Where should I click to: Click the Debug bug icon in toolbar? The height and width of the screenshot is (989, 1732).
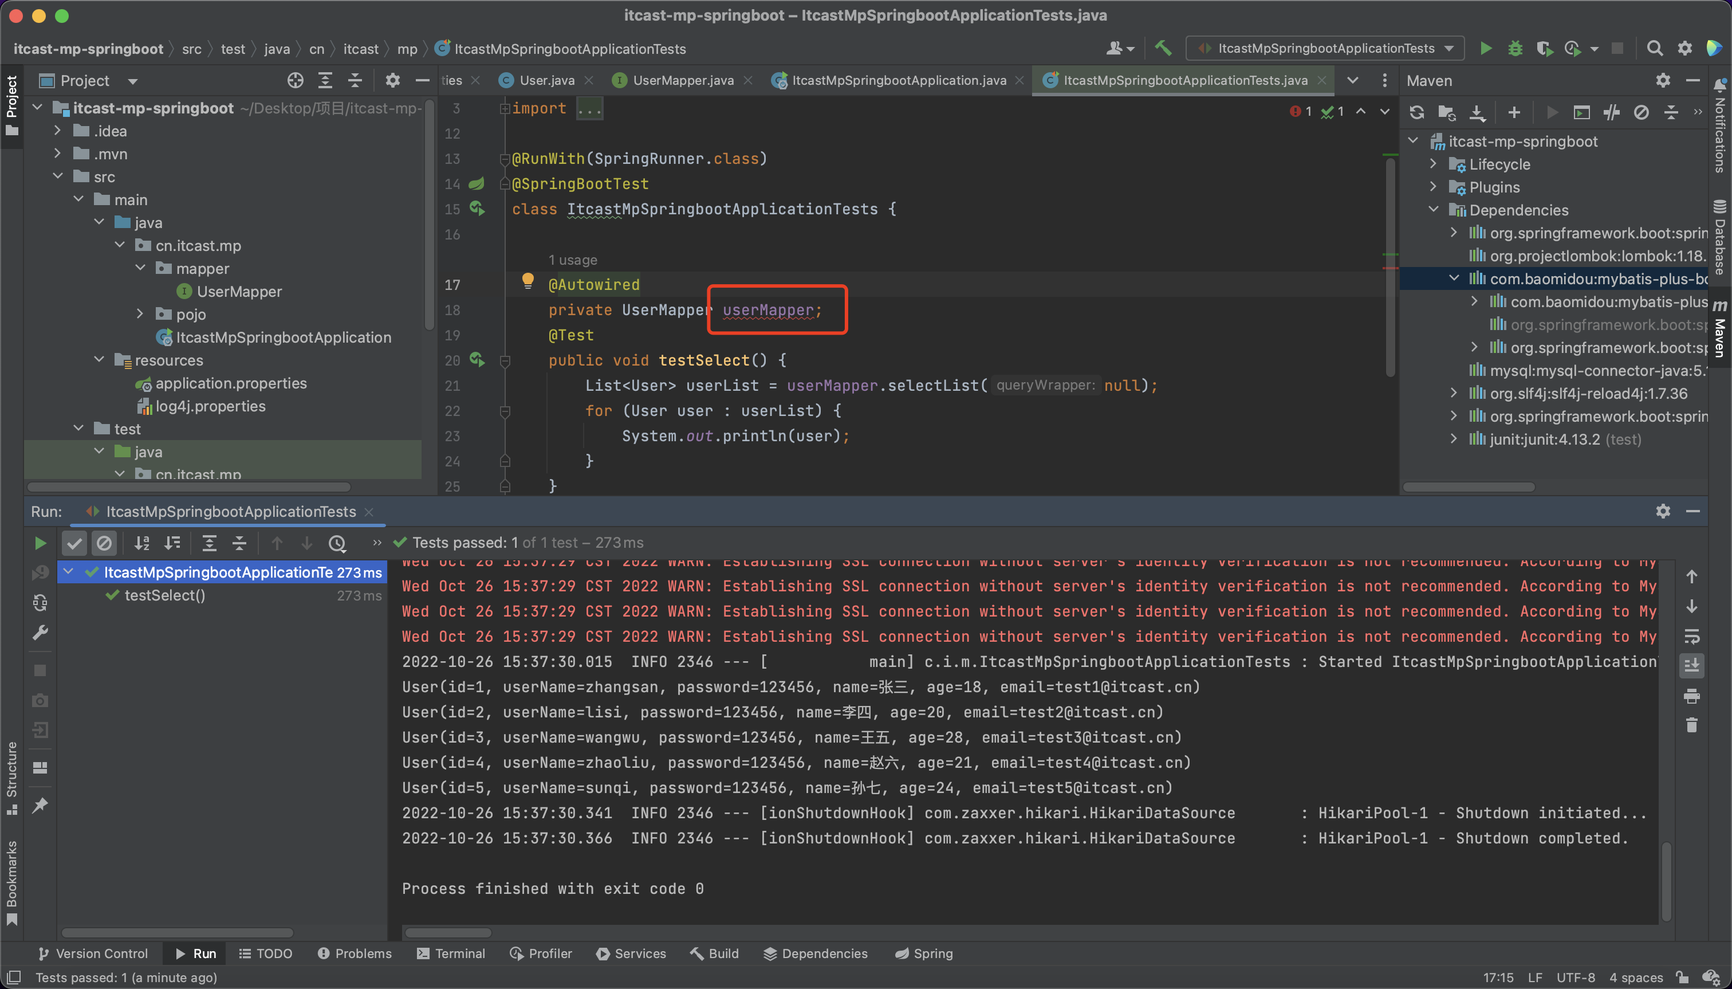coord(1515,48)
